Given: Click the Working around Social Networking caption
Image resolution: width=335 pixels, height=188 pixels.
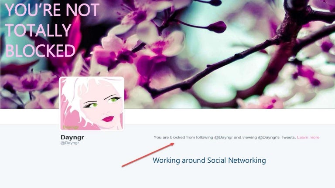Looking at the screenshot, I should (x=209, y=160).
